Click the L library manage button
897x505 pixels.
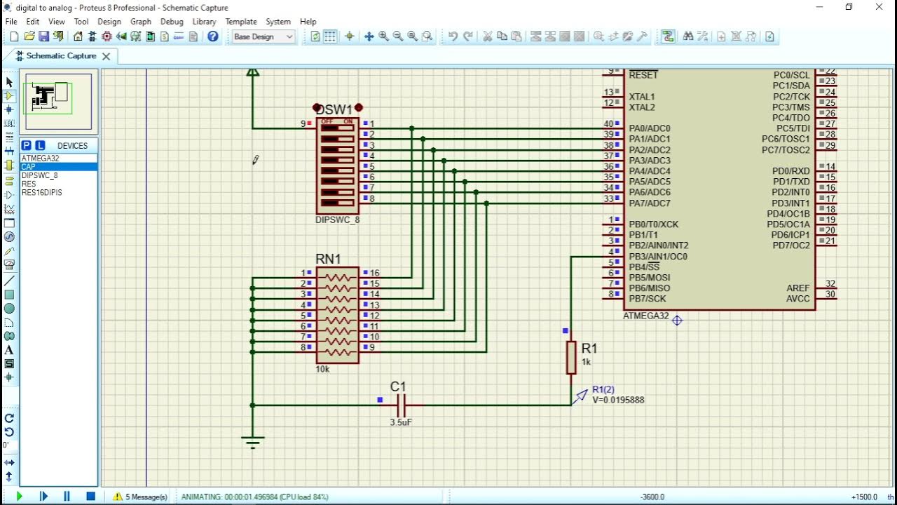pos(40,145)
